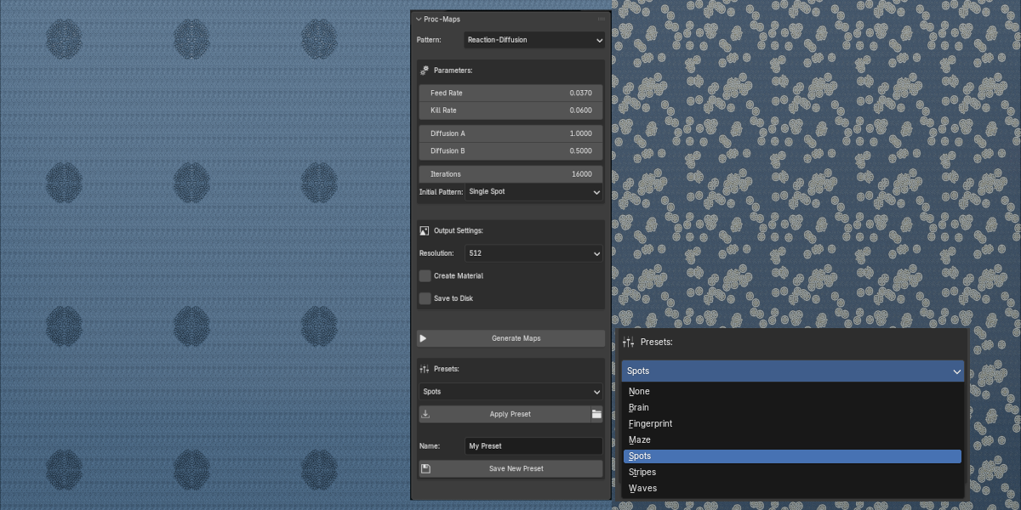Enable the Save to Disk checkbox
The image size is (1021, 510).
click(425, 298)
